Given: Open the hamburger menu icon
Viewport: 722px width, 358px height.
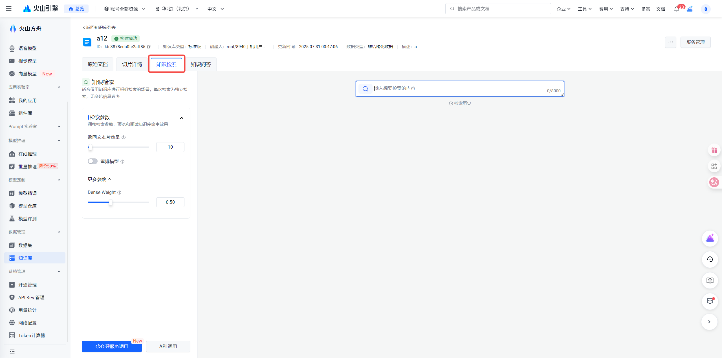Looking at the screenshot, I should coord(9,9).
